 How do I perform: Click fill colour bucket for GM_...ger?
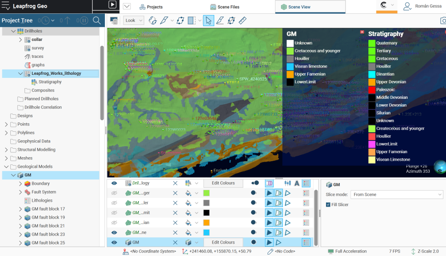[188, 193]
